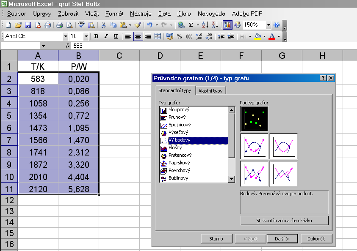This screenshot has height=251, width=357.
Task: Open the Vložit menu
Action: (x=92, y=14)
